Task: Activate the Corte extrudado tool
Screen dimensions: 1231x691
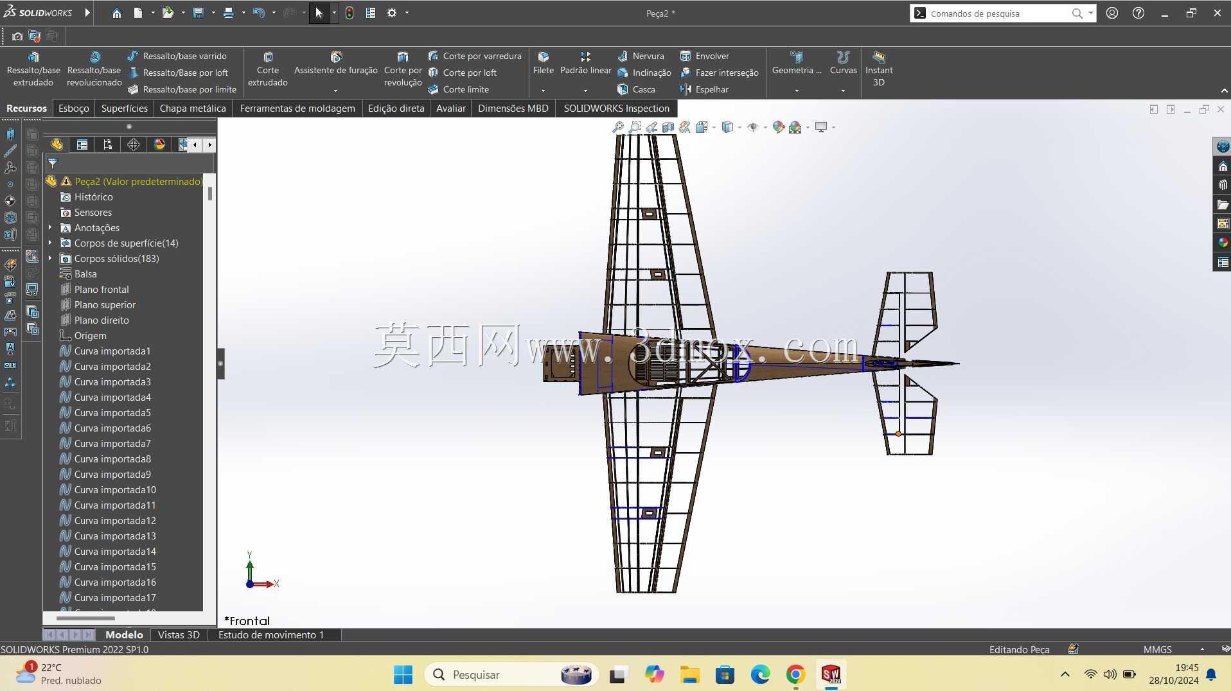Action: (268, 69)
